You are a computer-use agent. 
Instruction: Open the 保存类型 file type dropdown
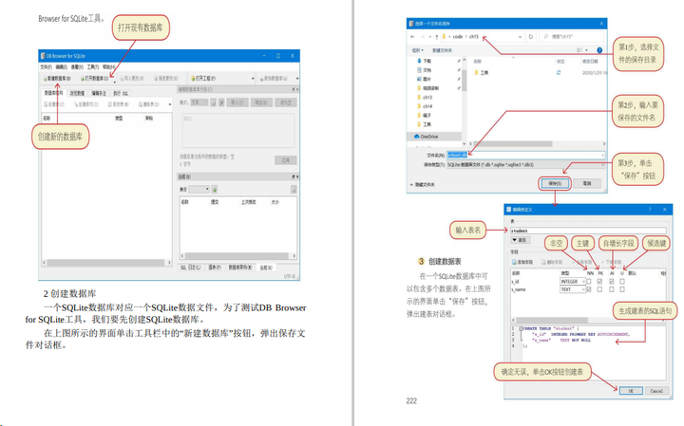pos(525,165)
